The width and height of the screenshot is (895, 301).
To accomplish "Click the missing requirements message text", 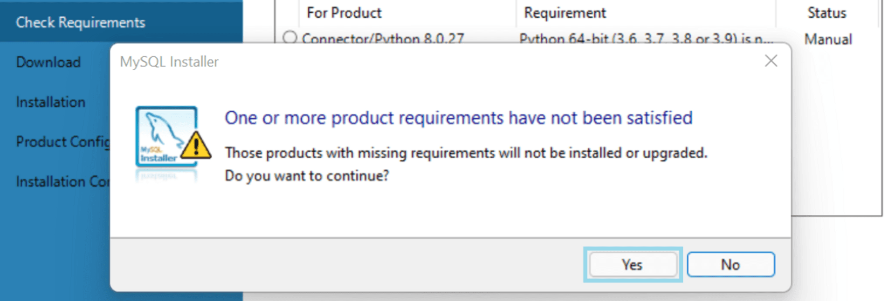I will [466, 153].
